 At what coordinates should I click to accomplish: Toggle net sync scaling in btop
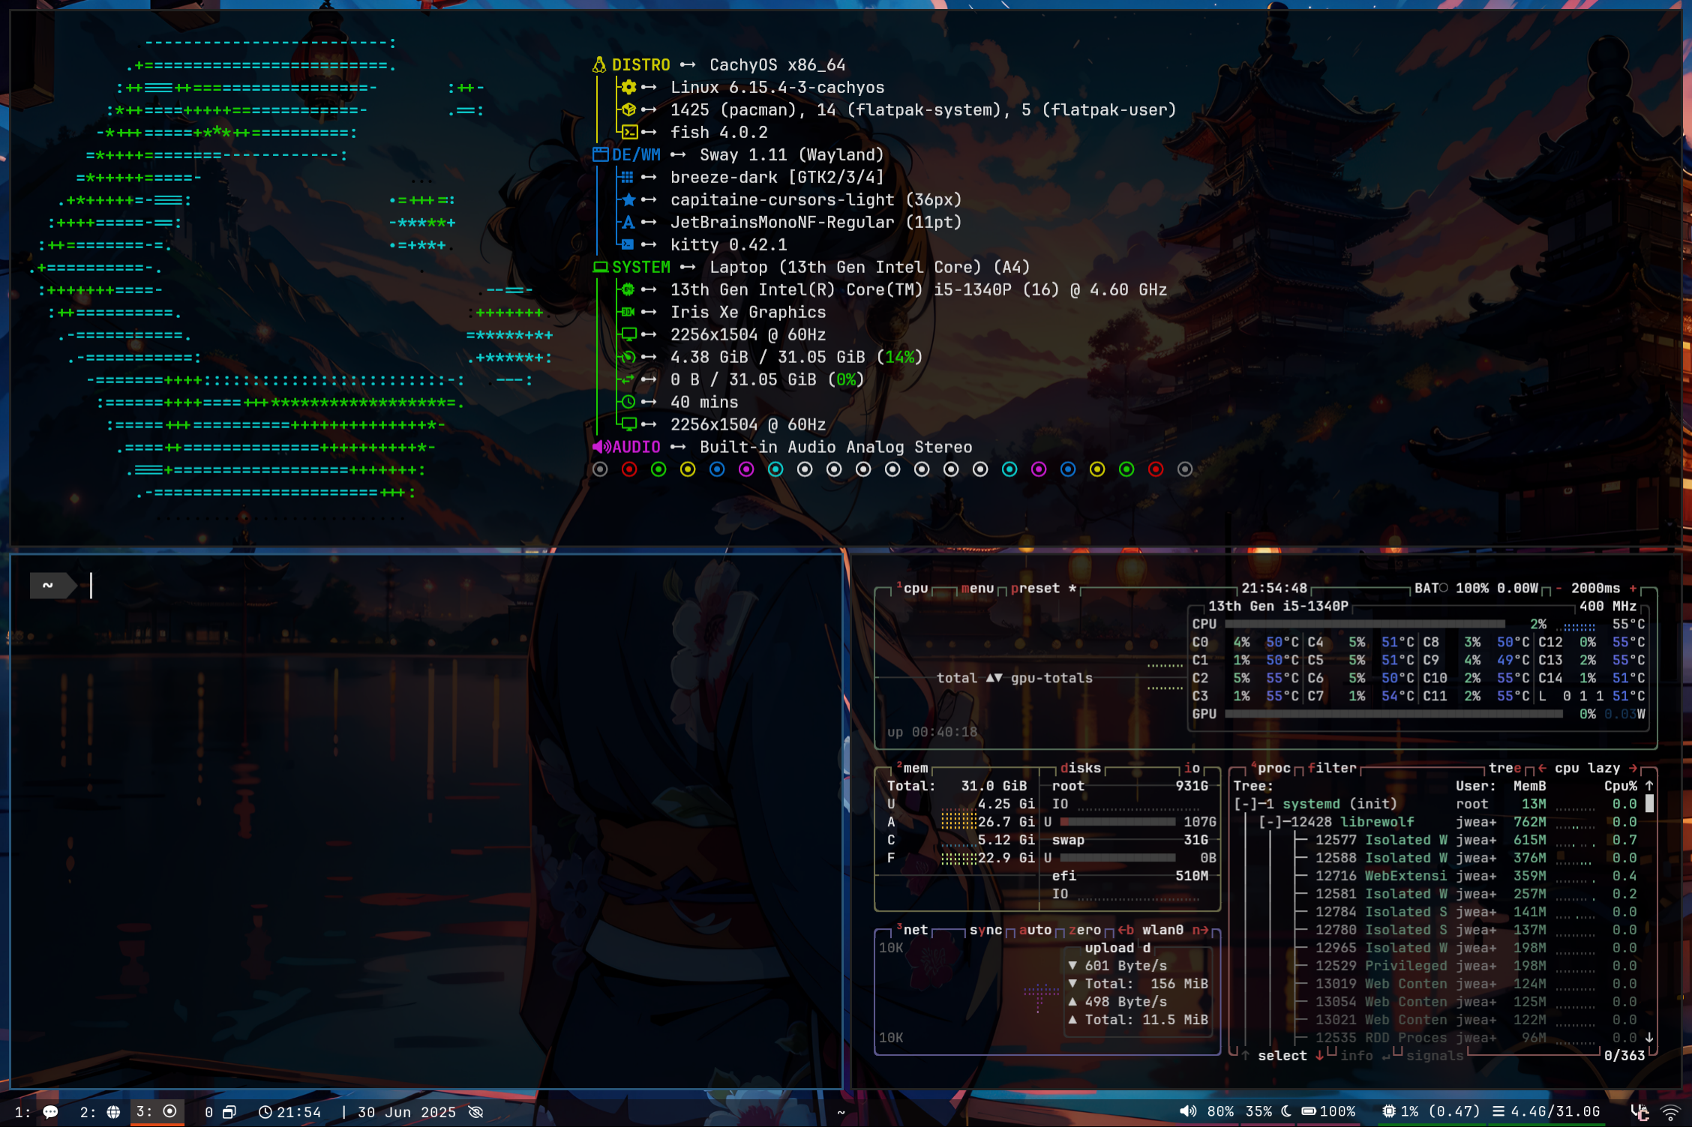[985, 930]
